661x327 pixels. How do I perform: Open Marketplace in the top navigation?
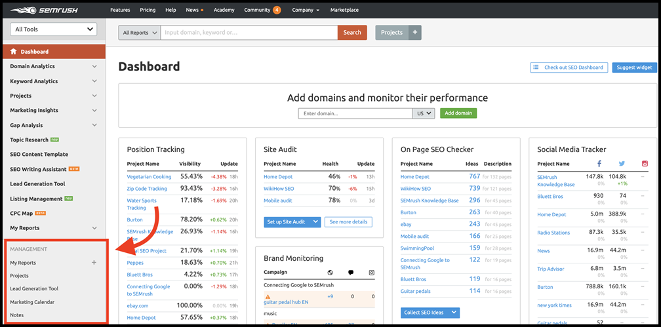344,10
